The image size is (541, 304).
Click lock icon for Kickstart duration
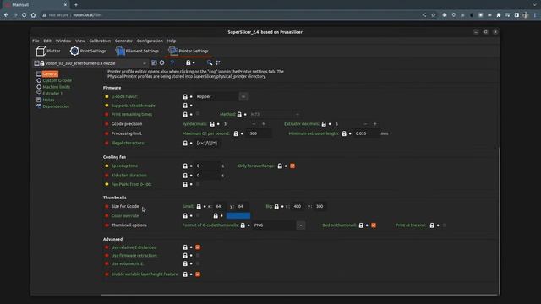185,176
